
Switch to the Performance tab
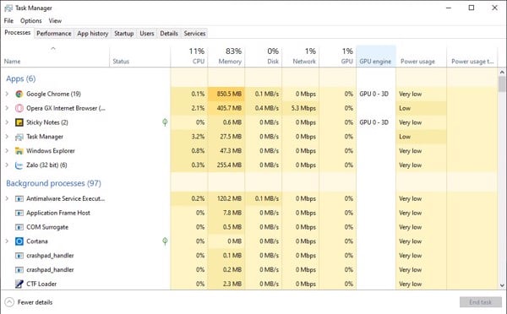[54, 33]
